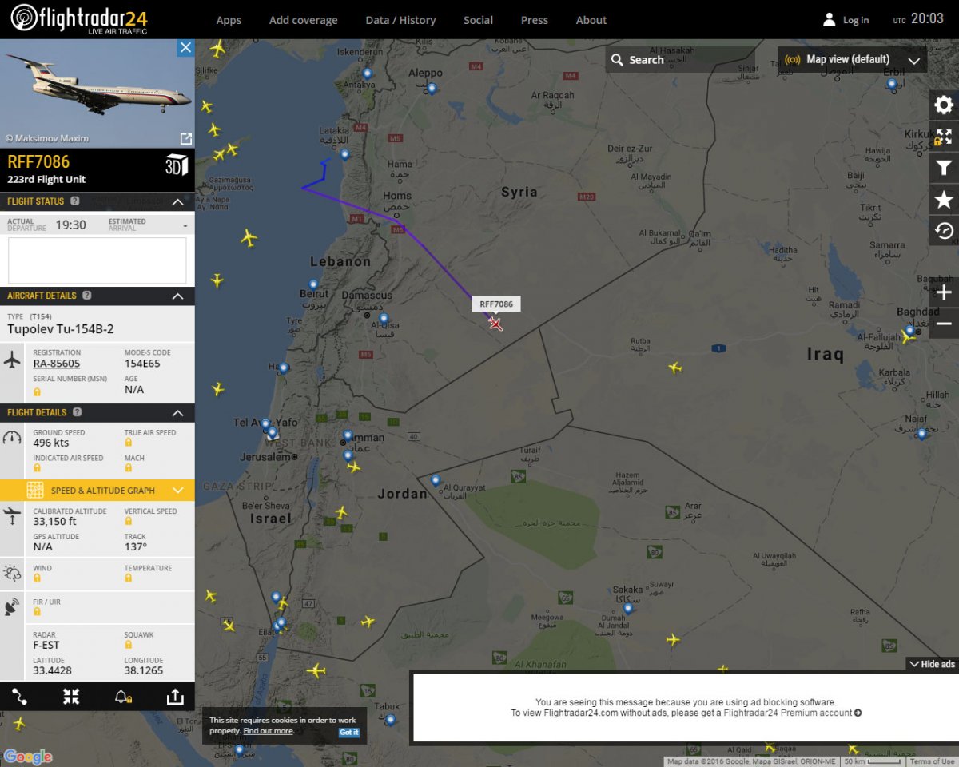Click the Najaf airport pin
Screen dimensions: 959x767
[921, 434]
